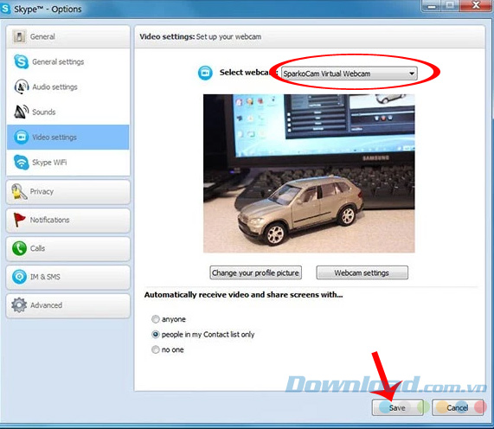Click the Notifications red flag icon
Viewport: 494px width, 429px height.
click(19, 220)
